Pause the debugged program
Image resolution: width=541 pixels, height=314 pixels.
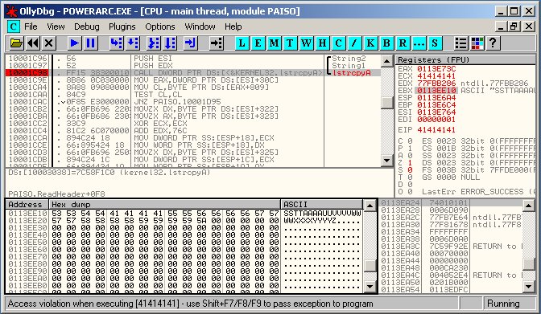point(90,43)
